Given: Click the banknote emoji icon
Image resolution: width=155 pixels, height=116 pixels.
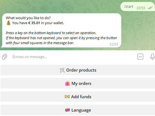Looking at the screenshot, I should point(67,97).
